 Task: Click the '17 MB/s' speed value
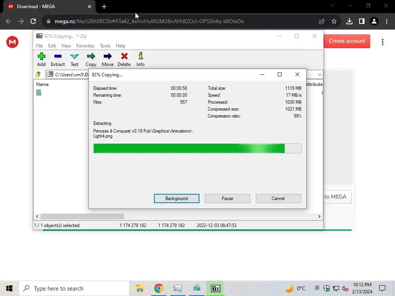click(x=294, y=95)
